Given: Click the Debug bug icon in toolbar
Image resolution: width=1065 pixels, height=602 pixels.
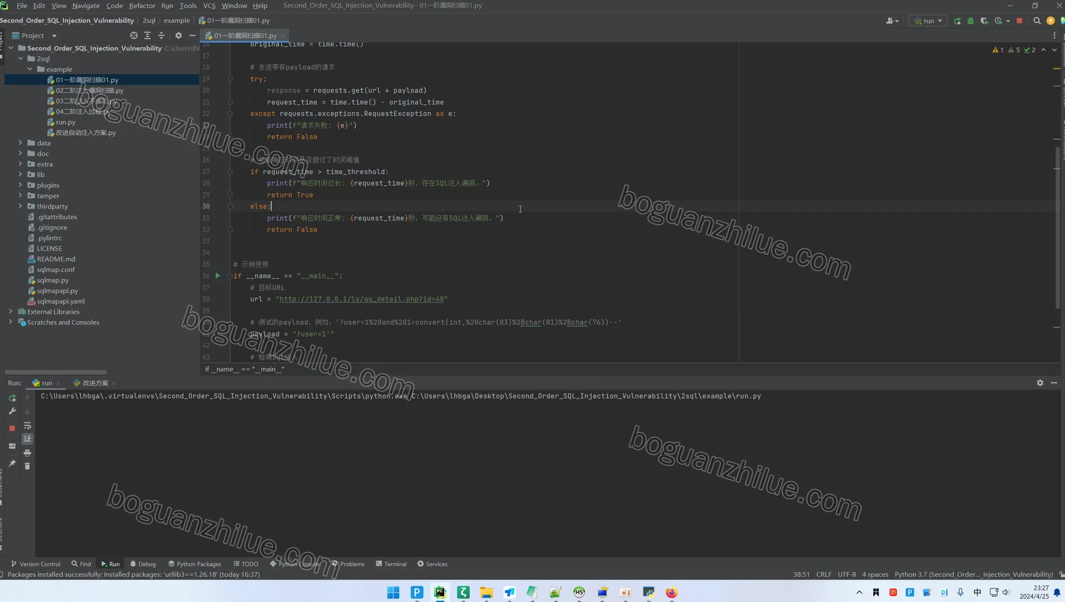Looking at the screenshot, I should 971,21.
